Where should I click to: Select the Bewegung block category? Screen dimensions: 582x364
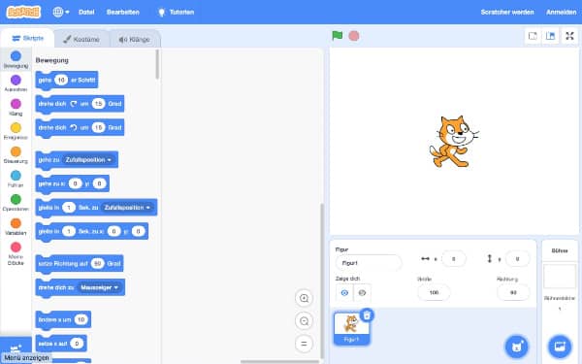point(16,59)
